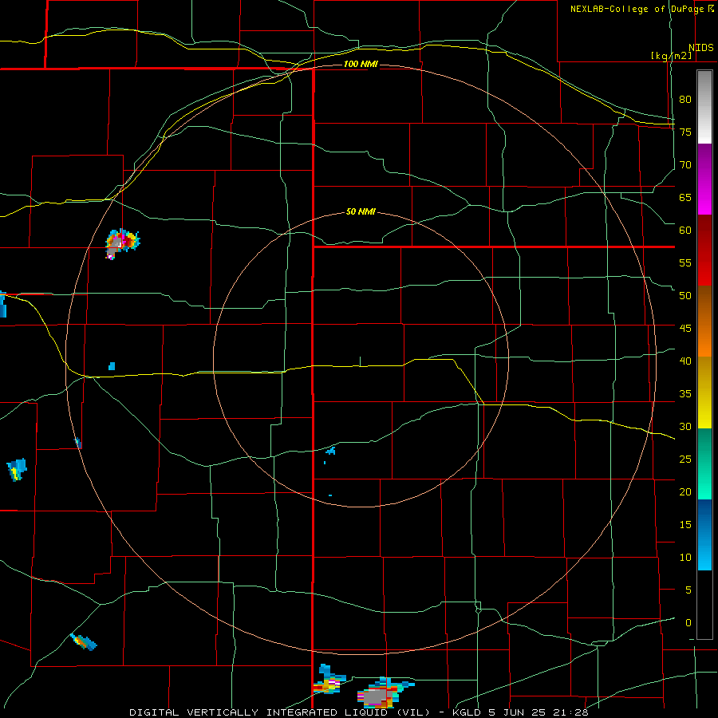Viewport: 718px width, 718px height.
Task: Click the 100 NMI range ring label
Action: click(x=361, y=64)
